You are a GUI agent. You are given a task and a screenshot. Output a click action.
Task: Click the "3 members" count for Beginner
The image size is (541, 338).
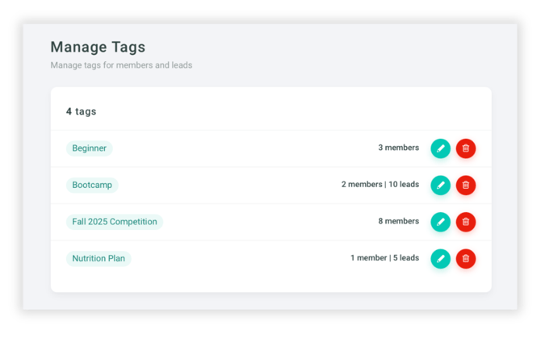(x=399, y=148)
